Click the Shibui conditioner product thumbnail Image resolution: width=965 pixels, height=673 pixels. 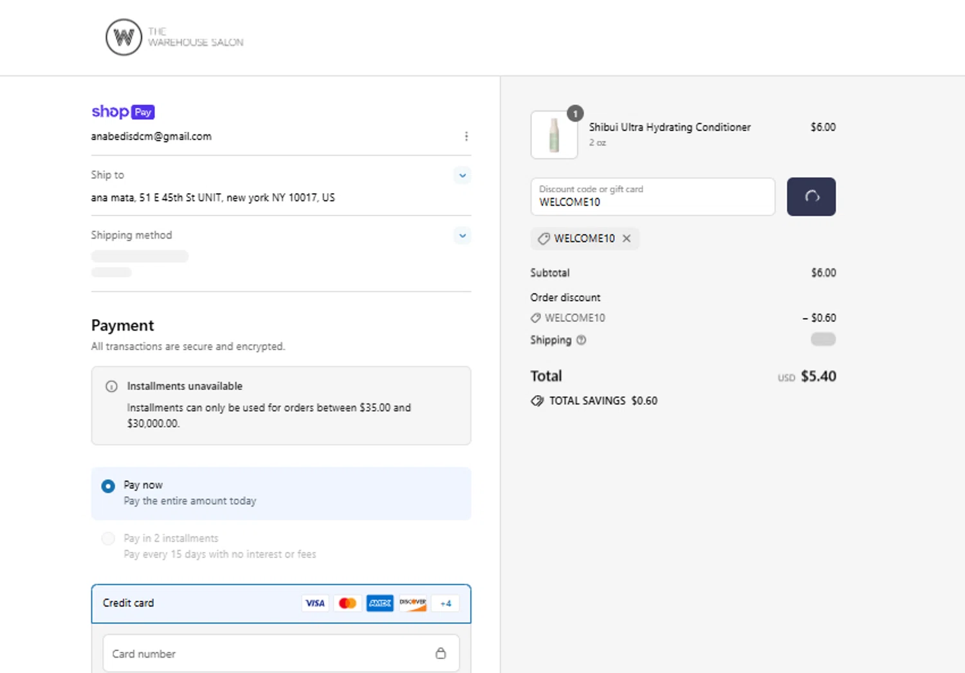coord(554,135)
